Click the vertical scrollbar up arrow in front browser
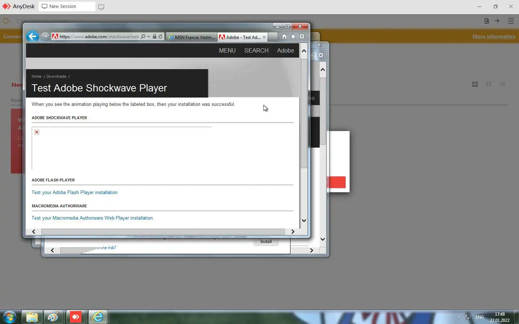519x324 pixels. click(x=304, y=51)
